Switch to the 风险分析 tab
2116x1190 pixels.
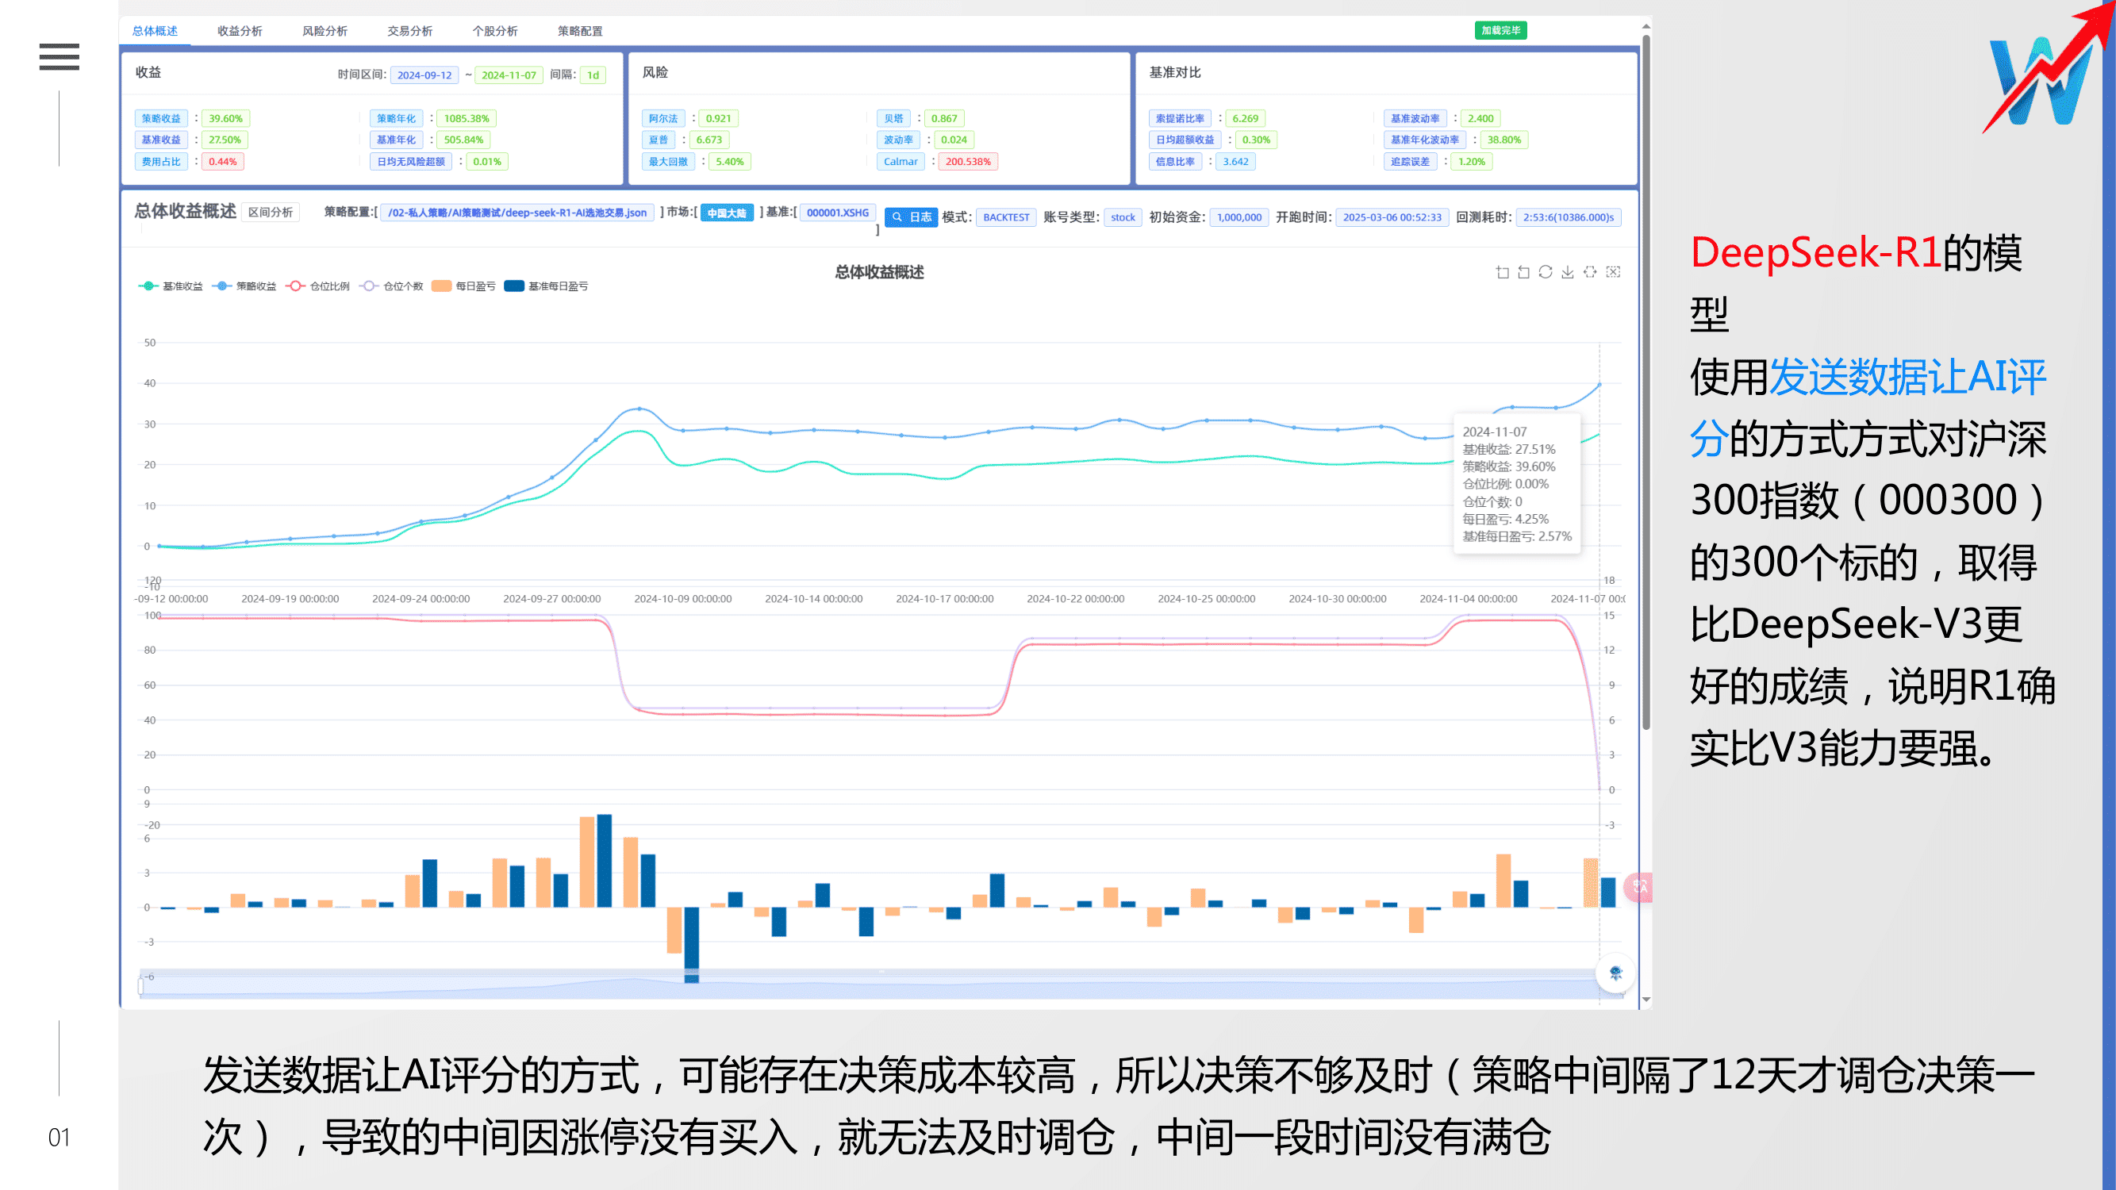[x=325, y=31]
